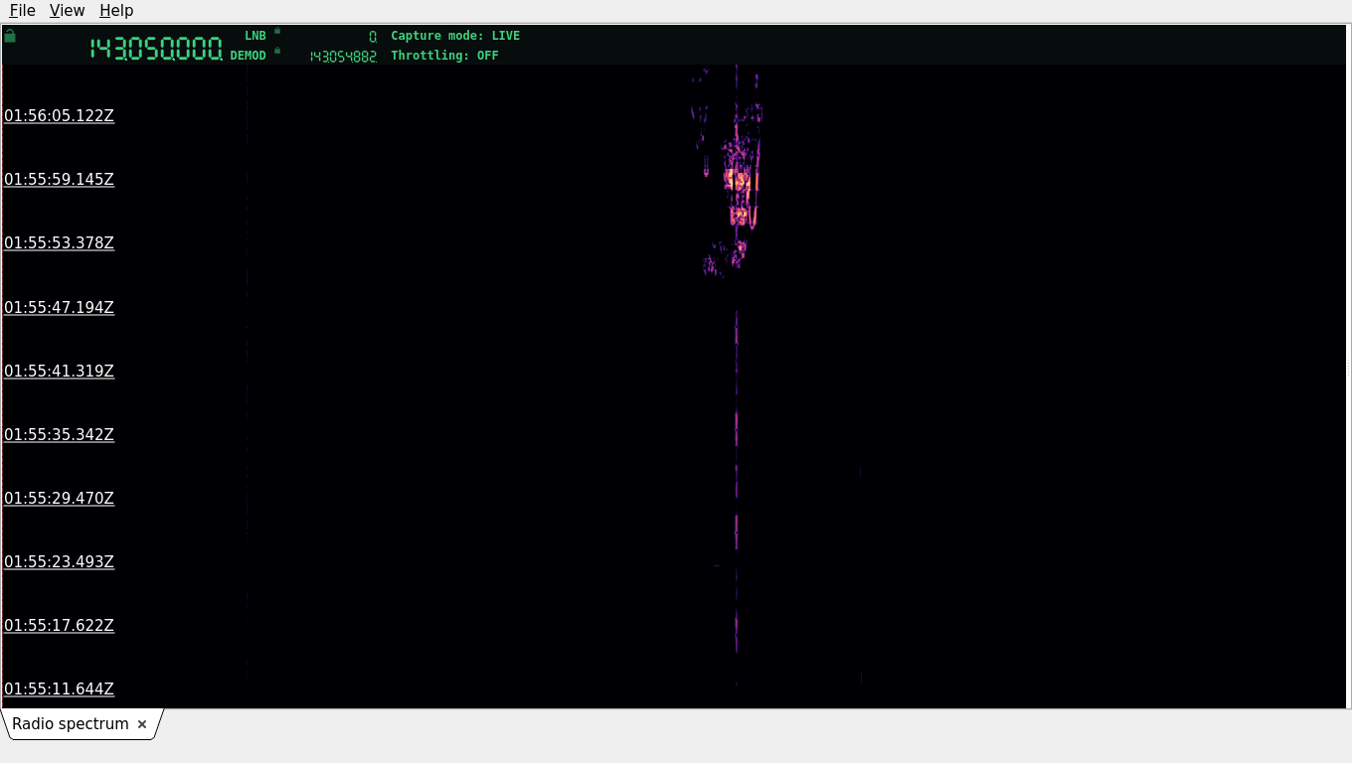The width and height of the screenshot is (1352, 763).
Task: Click the main frequency display 143.050.000
Action: click(x=156, y=49)
